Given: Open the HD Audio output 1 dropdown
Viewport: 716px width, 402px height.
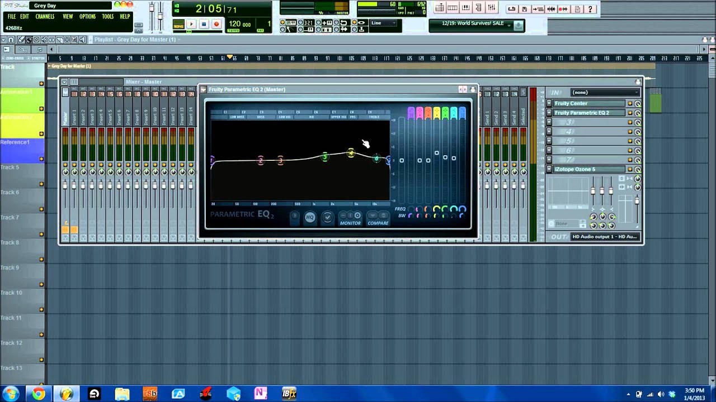Looking at the screenshot, I should tap(605, 237).
